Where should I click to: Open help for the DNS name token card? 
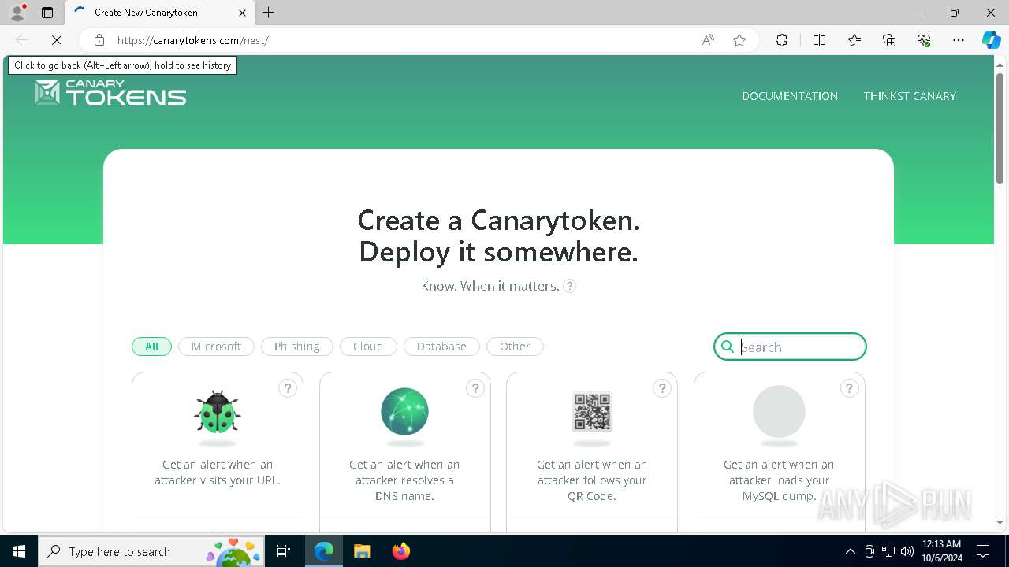click(x=475, y=388)
